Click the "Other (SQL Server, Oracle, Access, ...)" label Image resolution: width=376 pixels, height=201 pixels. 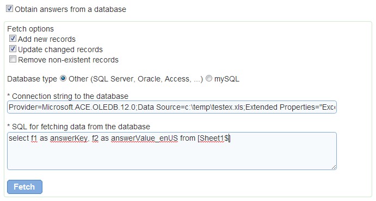click(135, 79)
